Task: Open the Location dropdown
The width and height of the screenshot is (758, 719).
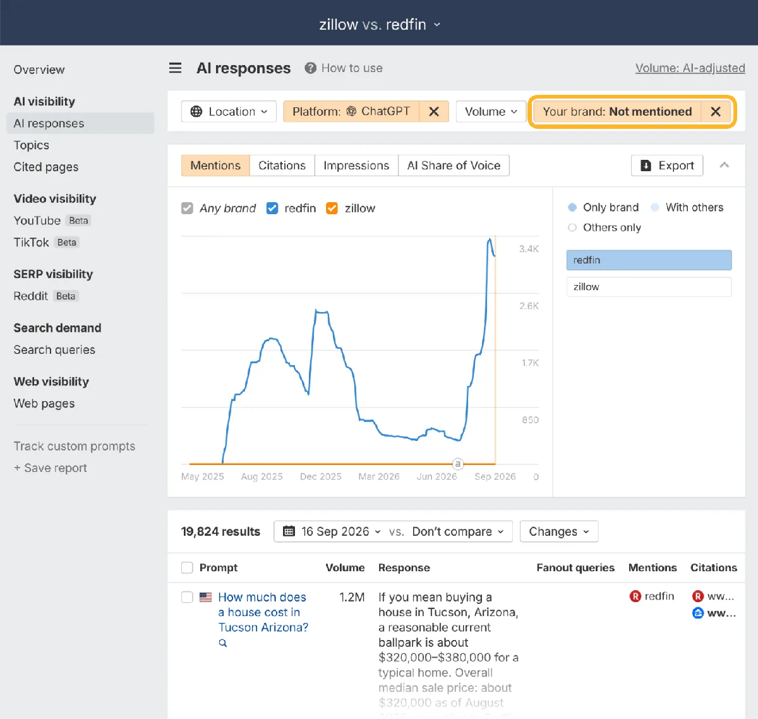Action: 229,111
